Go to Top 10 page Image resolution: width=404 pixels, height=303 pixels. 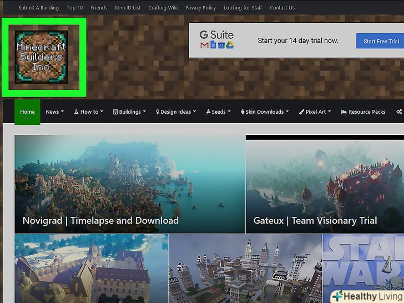pos(75,8)
